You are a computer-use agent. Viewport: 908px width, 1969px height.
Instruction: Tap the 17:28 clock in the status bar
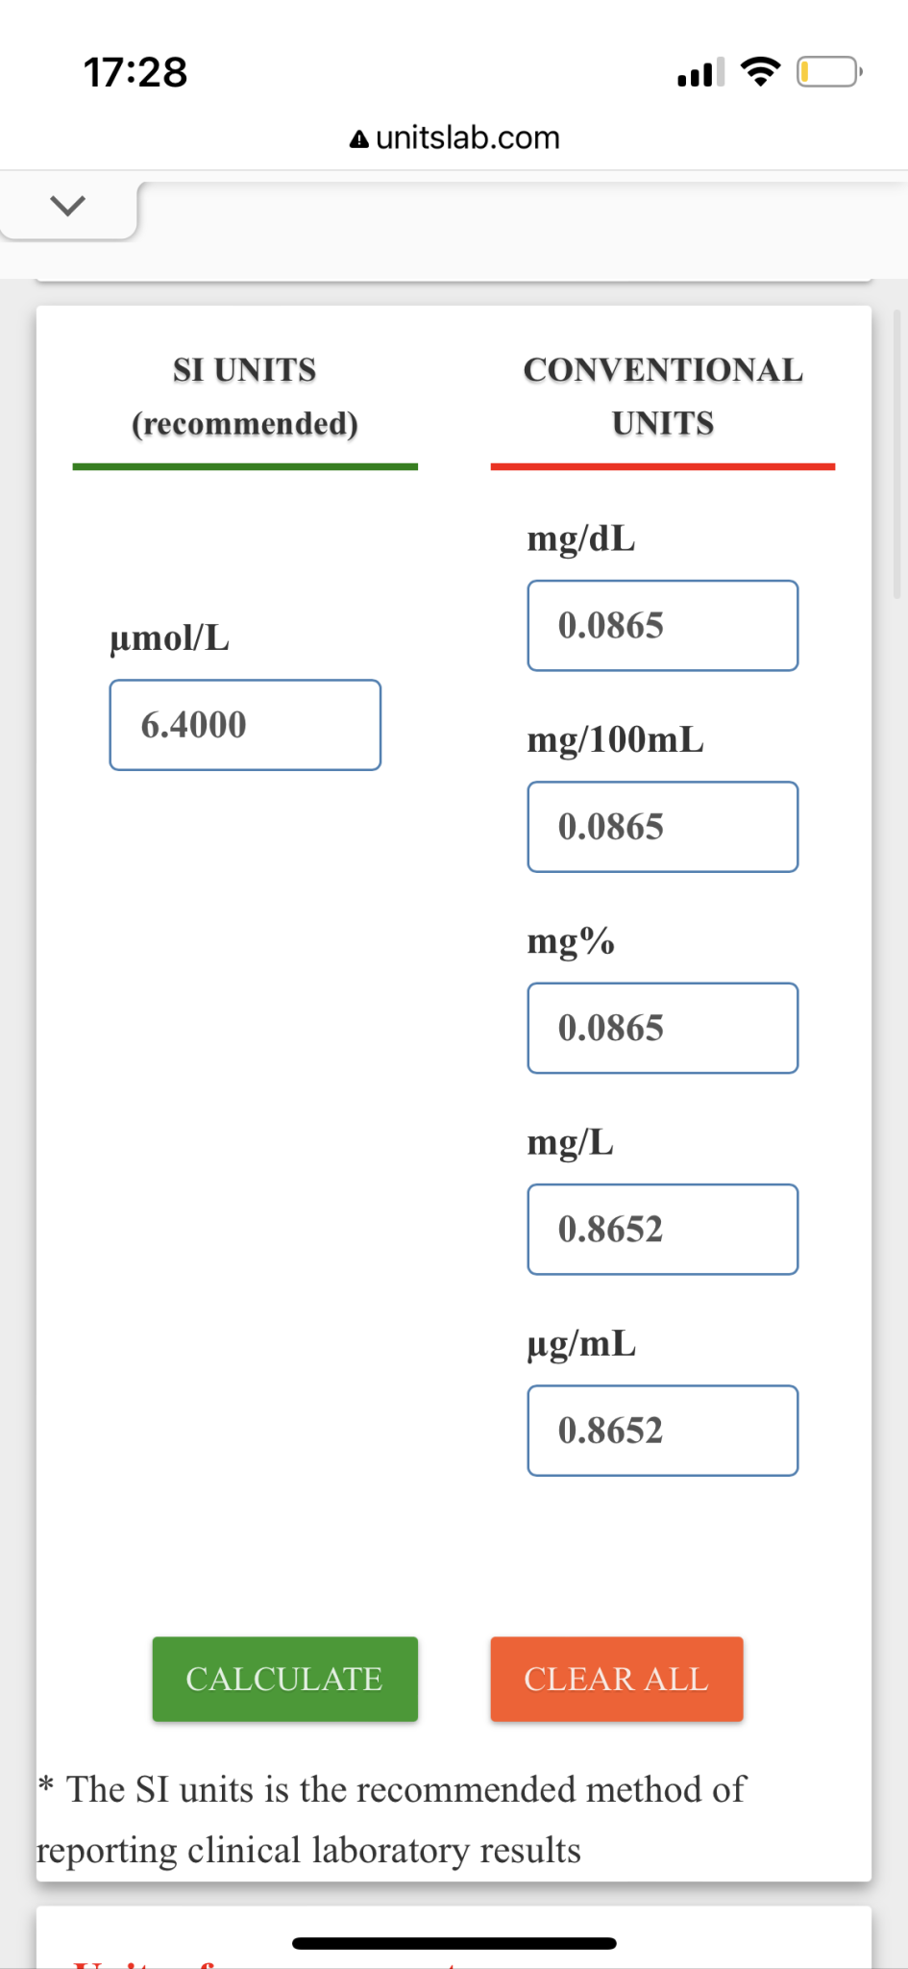pos(135,73)
